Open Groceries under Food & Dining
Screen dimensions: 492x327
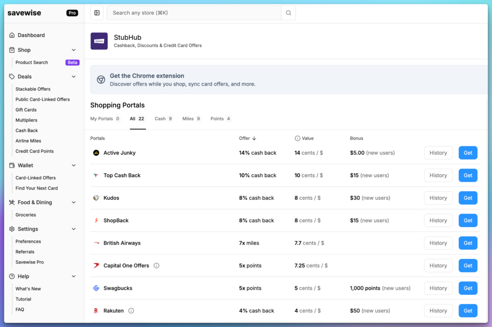[26, 215]
